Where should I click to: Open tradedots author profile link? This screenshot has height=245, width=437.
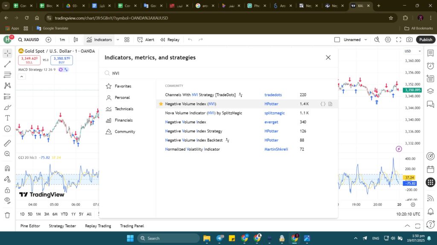(273, 95)
